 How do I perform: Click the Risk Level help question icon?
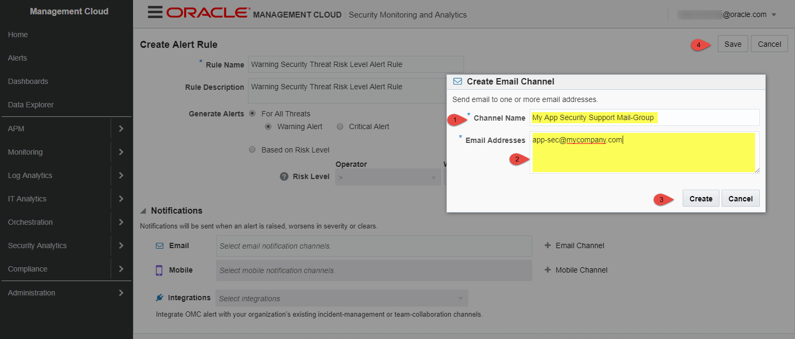tap(284, 176)
